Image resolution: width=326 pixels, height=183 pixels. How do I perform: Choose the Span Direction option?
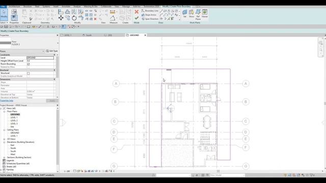coord(150,19)
